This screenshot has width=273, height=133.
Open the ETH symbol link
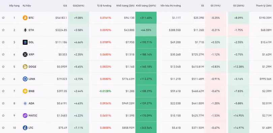tap(31, 30)
